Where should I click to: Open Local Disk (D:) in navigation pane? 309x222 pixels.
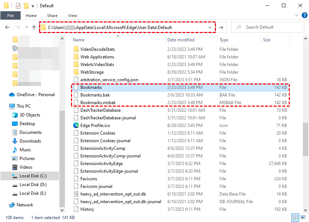pyautogui.click(x=29, y=185)
